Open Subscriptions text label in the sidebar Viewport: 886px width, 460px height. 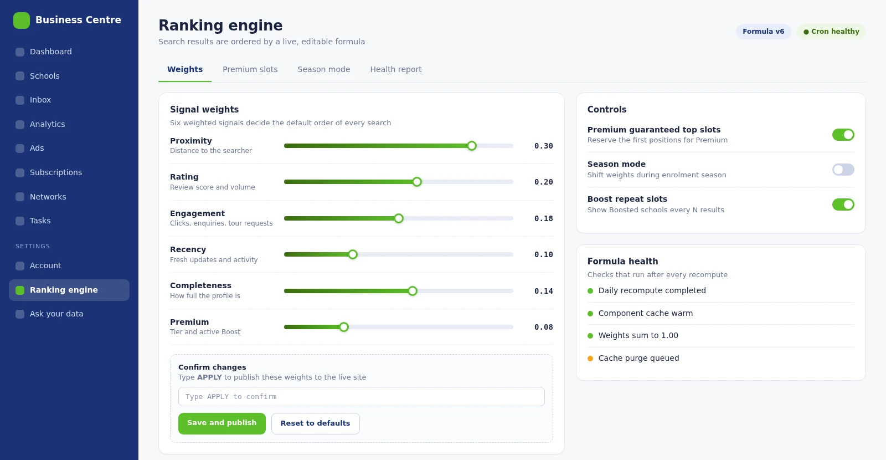tap(56, 173)
